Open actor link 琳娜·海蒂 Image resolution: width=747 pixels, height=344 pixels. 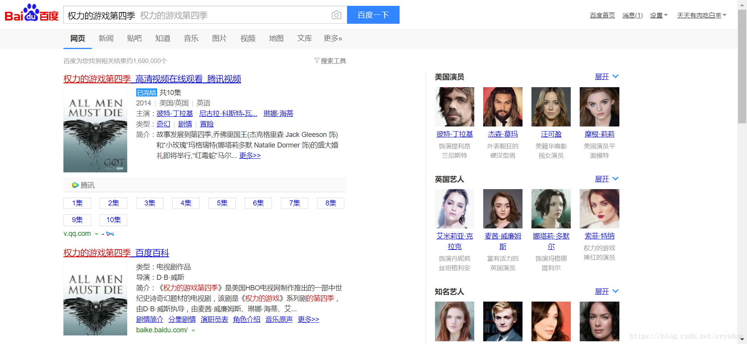pyautogui.click(x=278, y=113)
